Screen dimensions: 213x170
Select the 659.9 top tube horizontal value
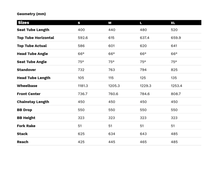176,38
